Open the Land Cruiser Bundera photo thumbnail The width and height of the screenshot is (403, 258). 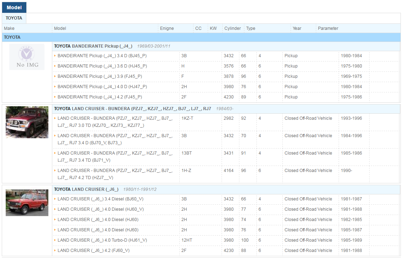click(x=27, y=123)
